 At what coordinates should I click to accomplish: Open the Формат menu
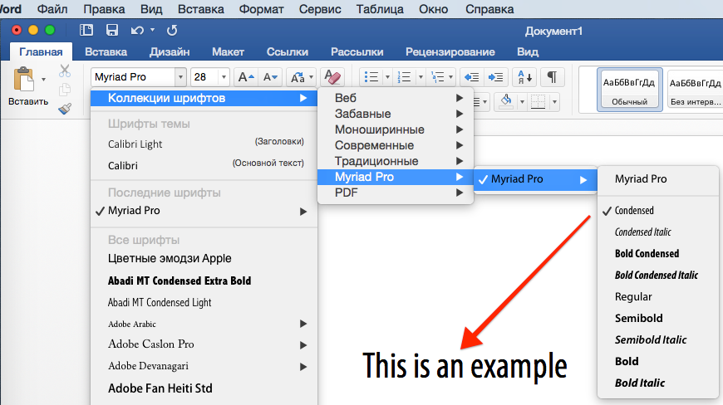261,9
